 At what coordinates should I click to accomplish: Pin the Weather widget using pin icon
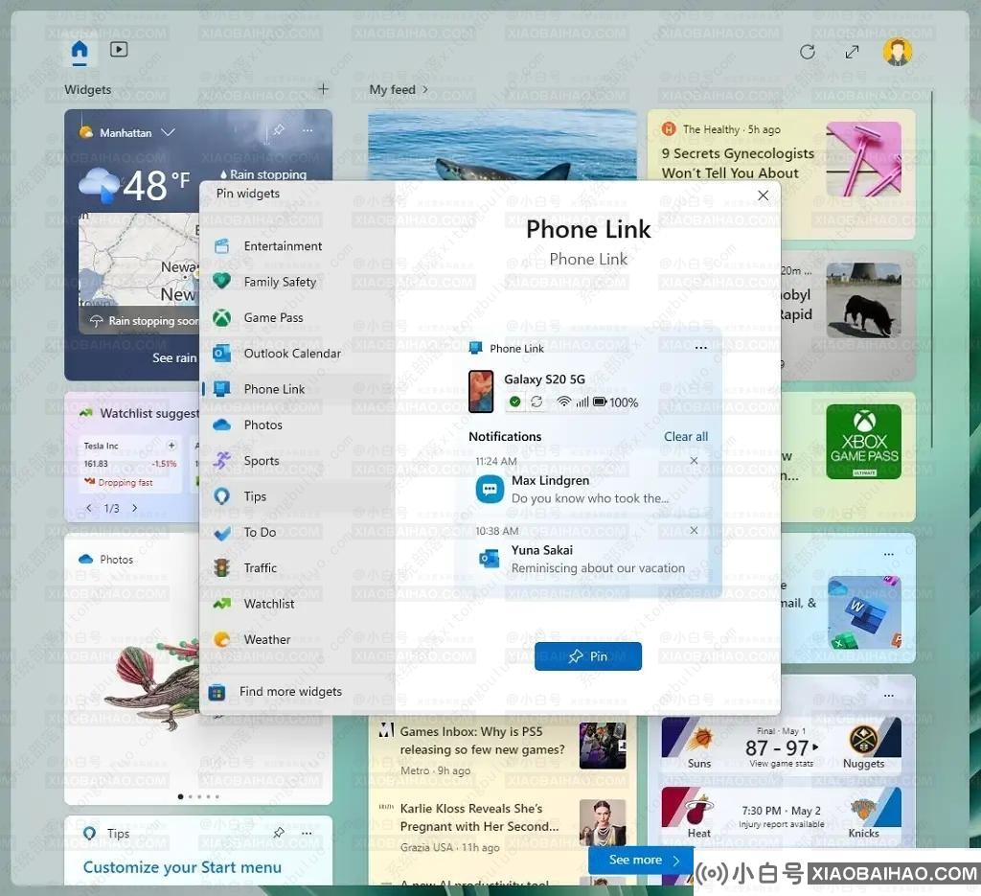(278, 130)
